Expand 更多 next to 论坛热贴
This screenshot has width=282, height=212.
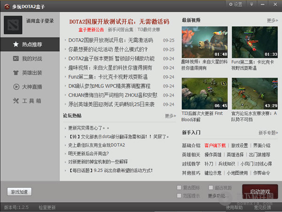(170, 116)
